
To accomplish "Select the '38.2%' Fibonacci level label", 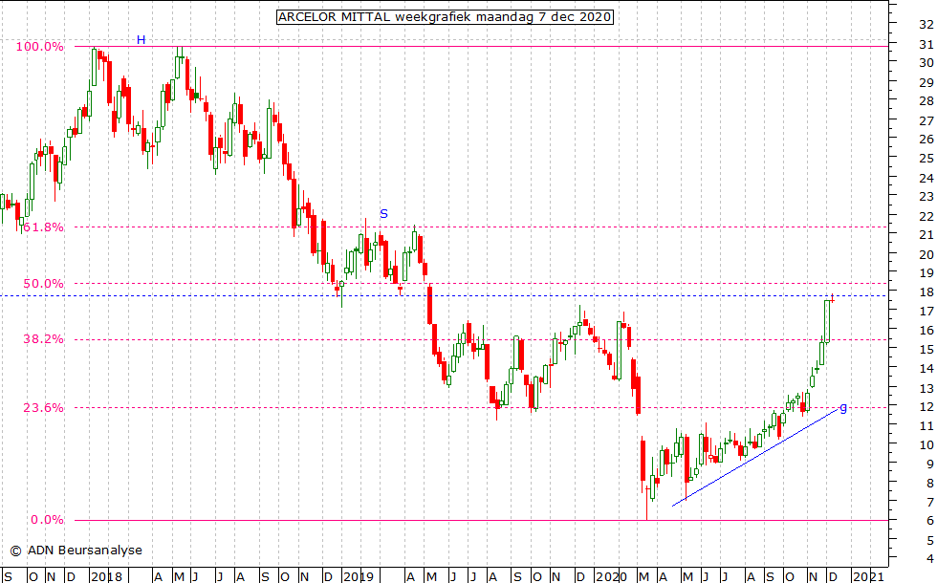I will [x=43, y=338].
